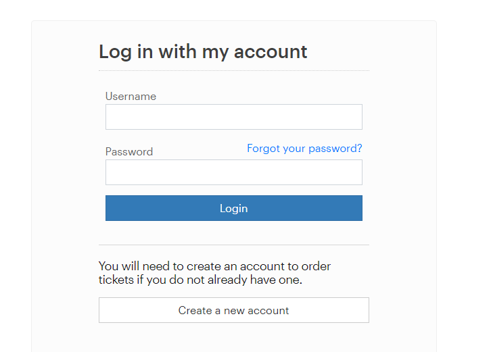Place cursor in the Username box
Viewport: 491px width, 352px height.
[x=233, y=117]
